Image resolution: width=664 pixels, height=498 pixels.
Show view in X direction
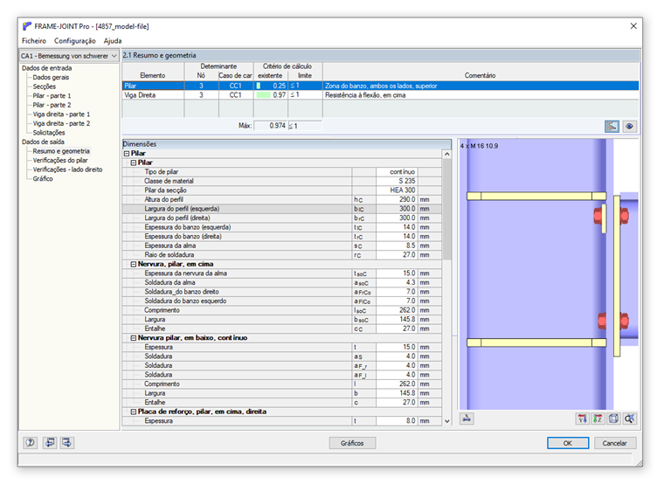tap(467, 418)
